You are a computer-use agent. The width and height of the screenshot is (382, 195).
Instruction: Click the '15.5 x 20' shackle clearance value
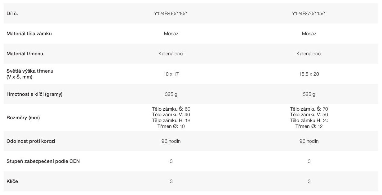click(309, 74)
